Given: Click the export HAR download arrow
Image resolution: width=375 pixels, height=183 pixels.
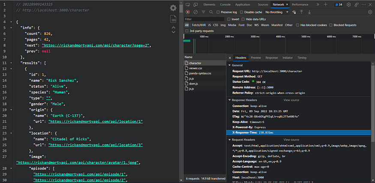Looking at the screenshot, I should 309,12.
